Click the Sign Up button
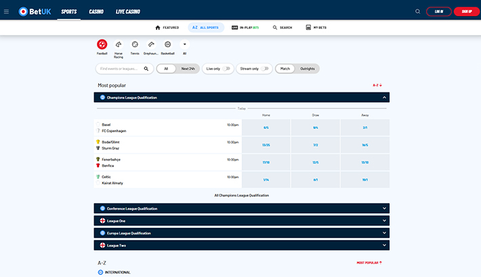The image size is (481, 277). coord(466,11)
